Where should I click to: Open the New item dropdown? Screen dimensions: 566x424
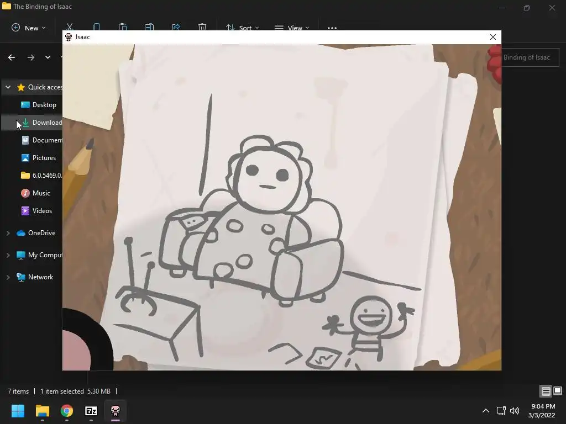click(29, 28)
